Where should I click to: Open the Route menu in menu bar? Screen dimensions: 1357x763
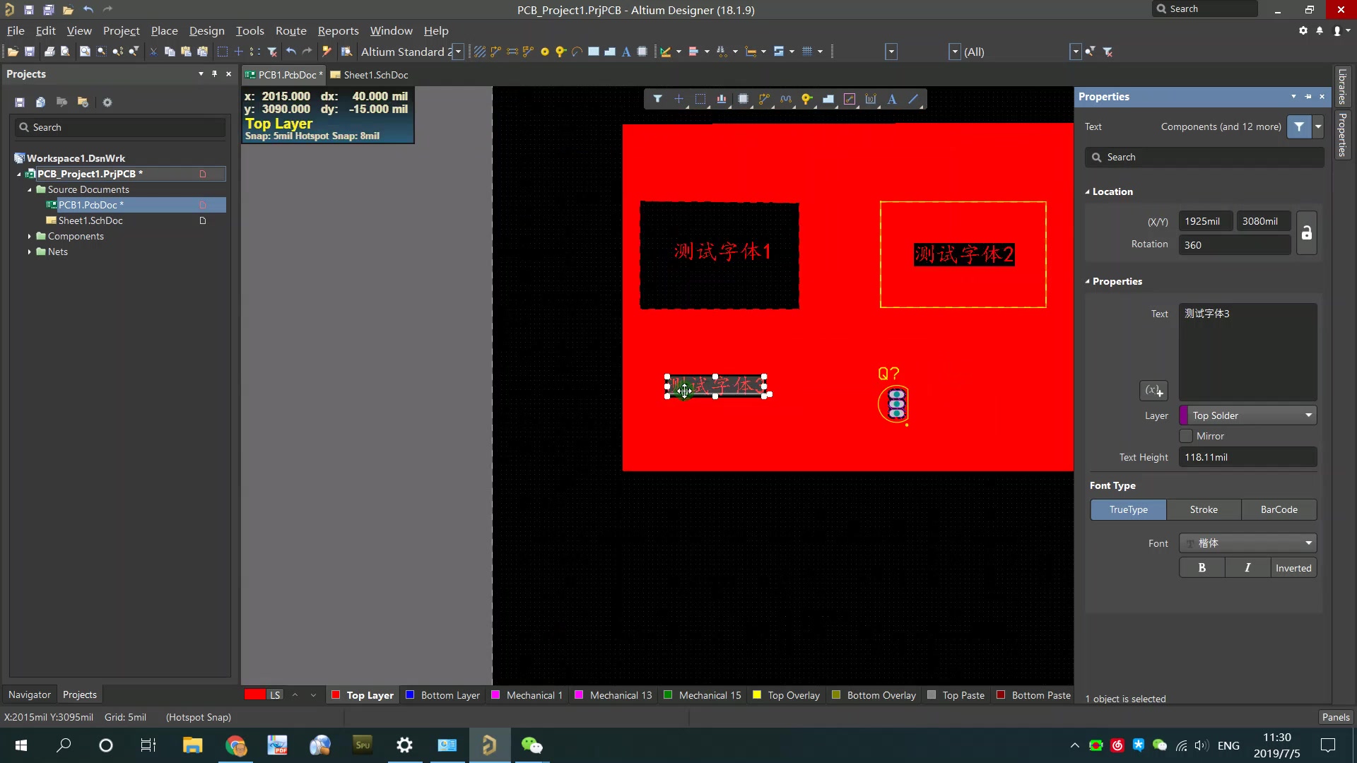tap(290, 31)
